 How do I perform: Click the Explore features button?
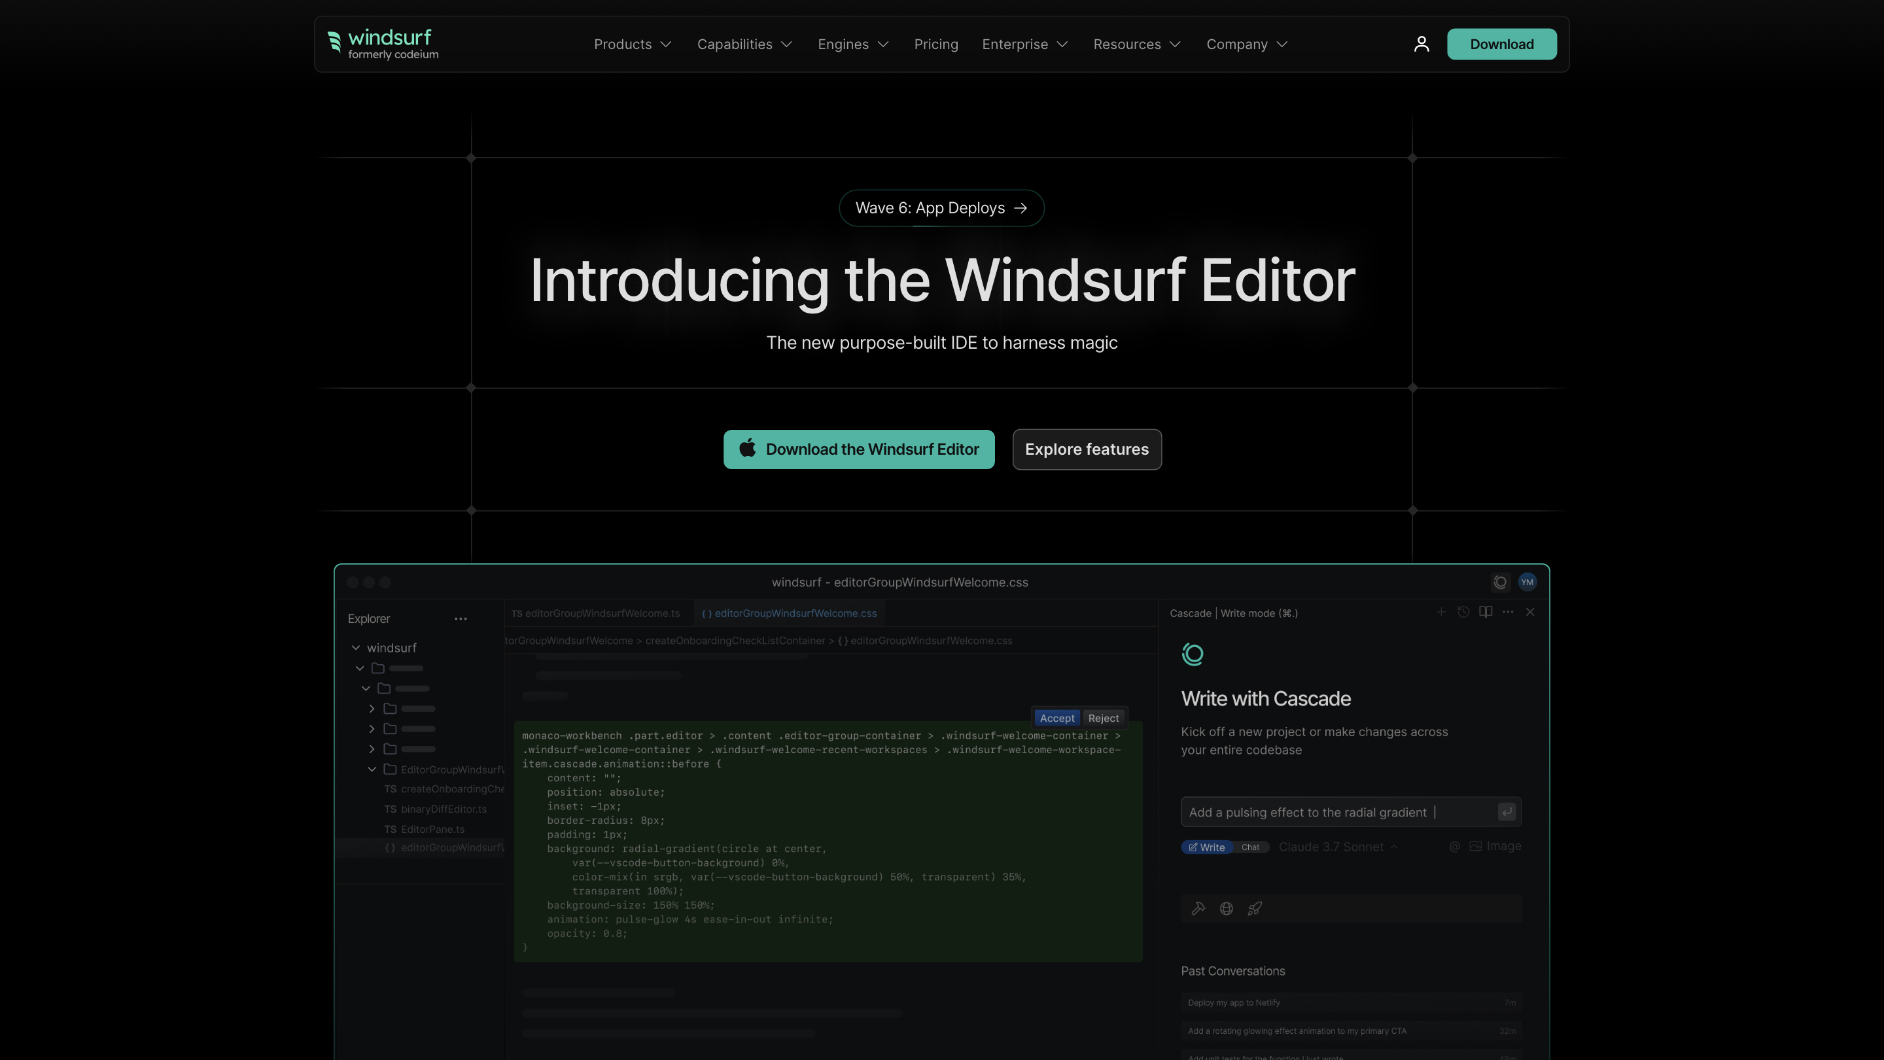click(1086, 449)
